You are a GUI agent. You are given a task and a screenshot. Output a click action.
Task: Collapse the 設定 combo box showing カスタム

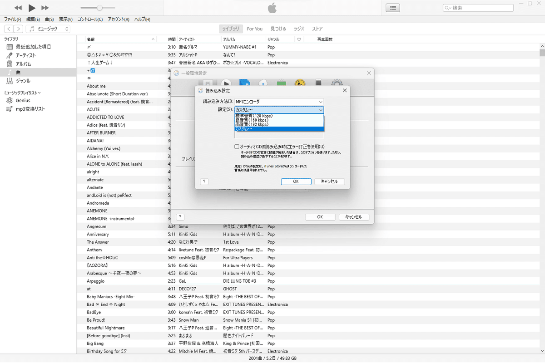(x=279, y=110)
